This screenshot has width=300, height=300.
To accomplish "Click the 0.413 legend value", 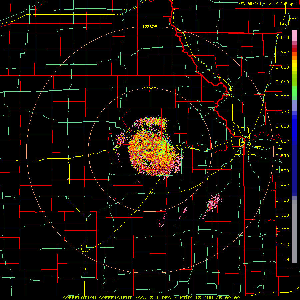I will point(282,200).
